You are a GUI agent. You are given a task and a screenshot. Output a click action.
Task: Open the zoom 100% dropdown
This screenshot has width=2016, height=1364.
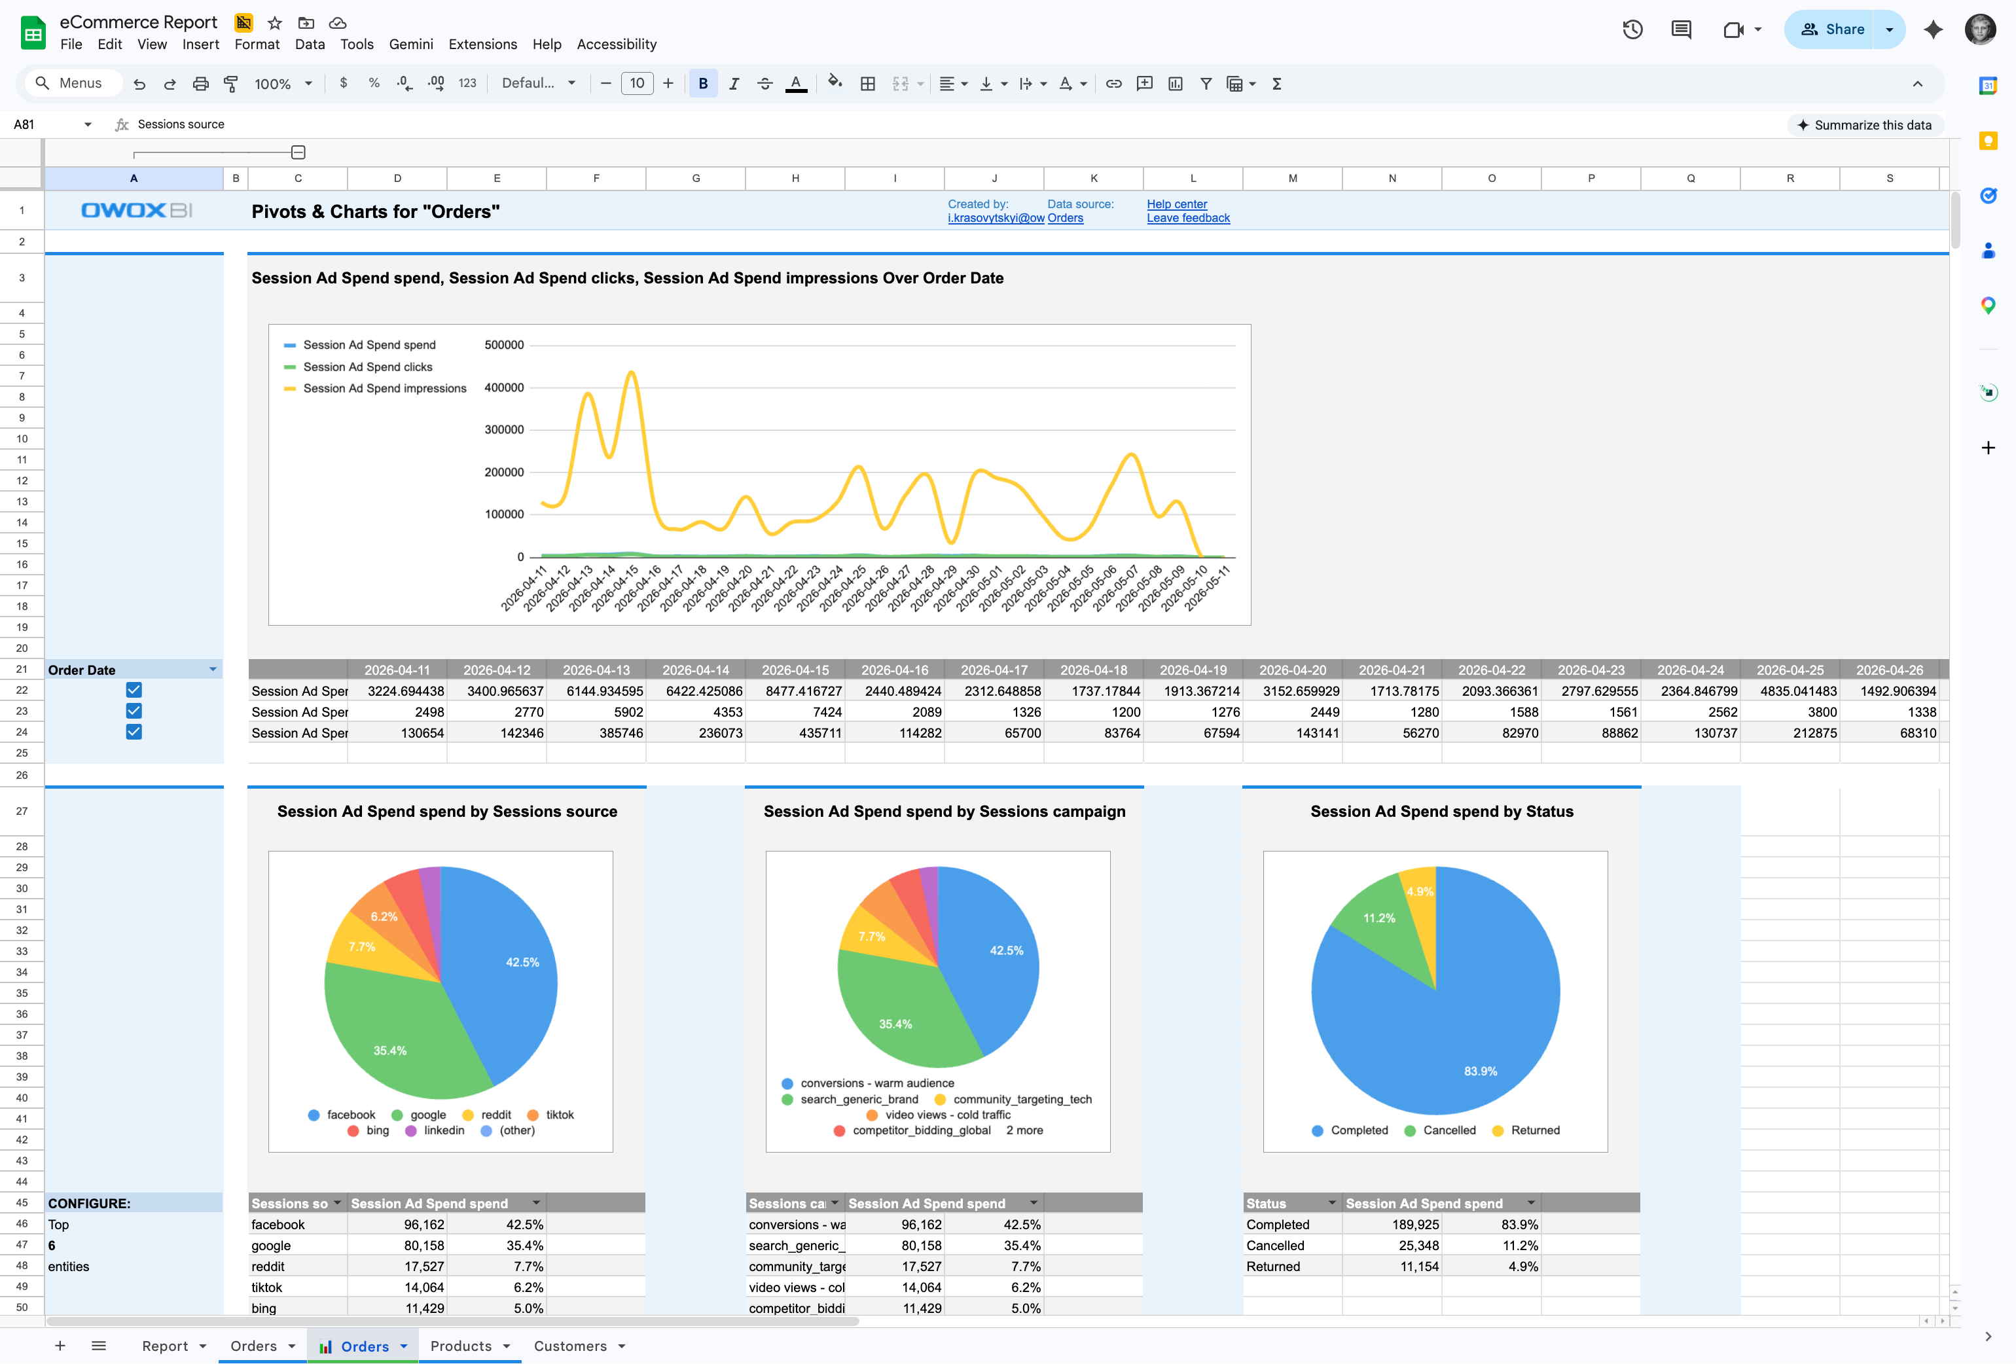[x=283, y=83]
